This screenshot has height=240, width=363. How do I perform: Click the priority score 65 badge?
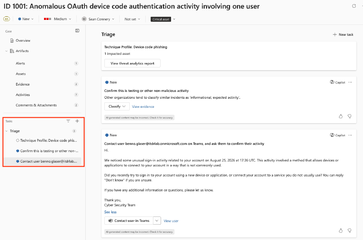click(6, 19)
